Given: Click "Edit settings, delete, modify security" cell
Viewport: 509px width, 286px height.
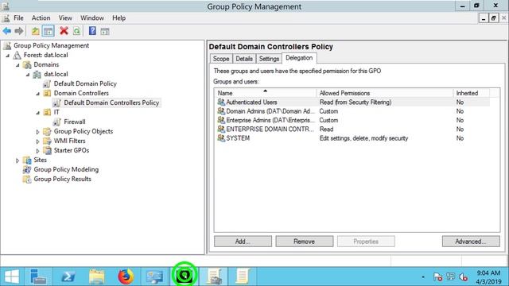Looking at the screenshot, I should (x=363, y=138).
